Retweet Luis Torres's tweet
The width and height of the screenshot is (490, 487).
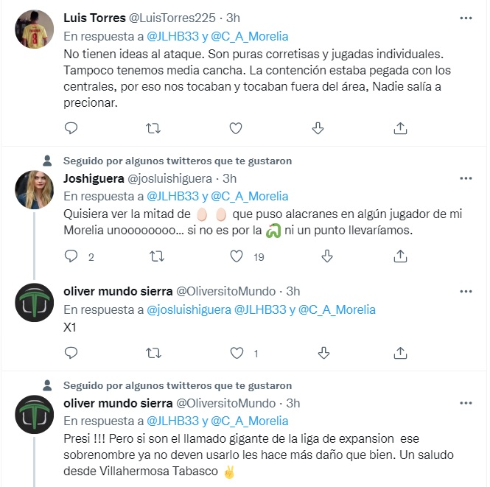(x=153, y=128)
